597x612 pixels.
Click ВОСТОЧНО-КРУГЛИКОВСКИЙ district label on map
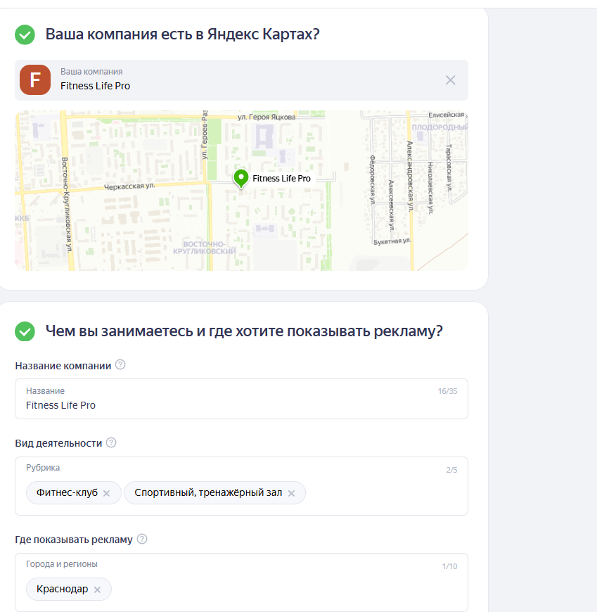point(205,248)
